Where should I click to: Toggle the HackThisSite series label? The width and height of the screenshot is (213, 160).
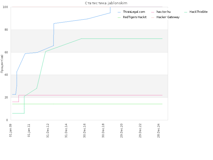(x=198, y=12)
